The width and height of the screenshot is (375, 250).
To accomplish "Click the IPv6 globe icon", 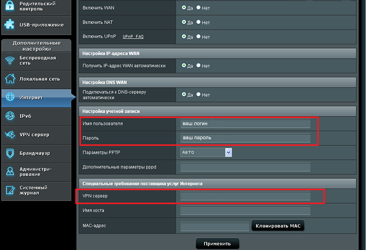I will 10,116.
